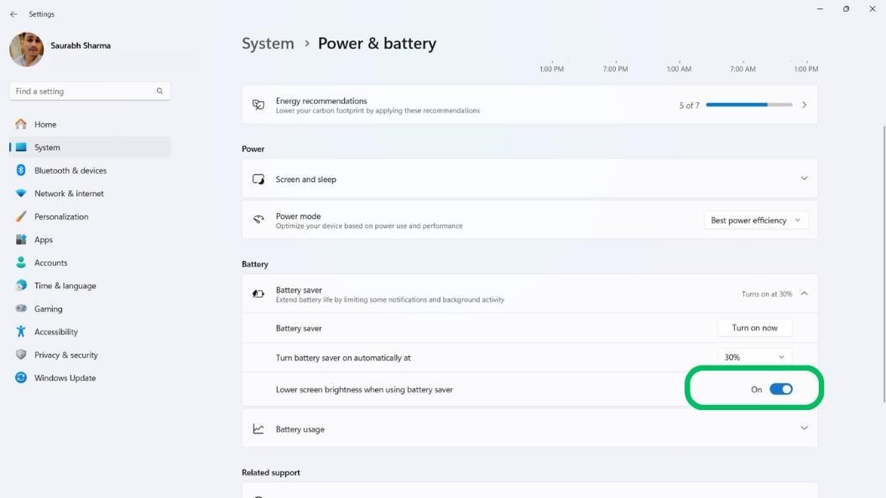Go to Time & language settings
Screen dimensions: 886x498
(x=65, y=286)
